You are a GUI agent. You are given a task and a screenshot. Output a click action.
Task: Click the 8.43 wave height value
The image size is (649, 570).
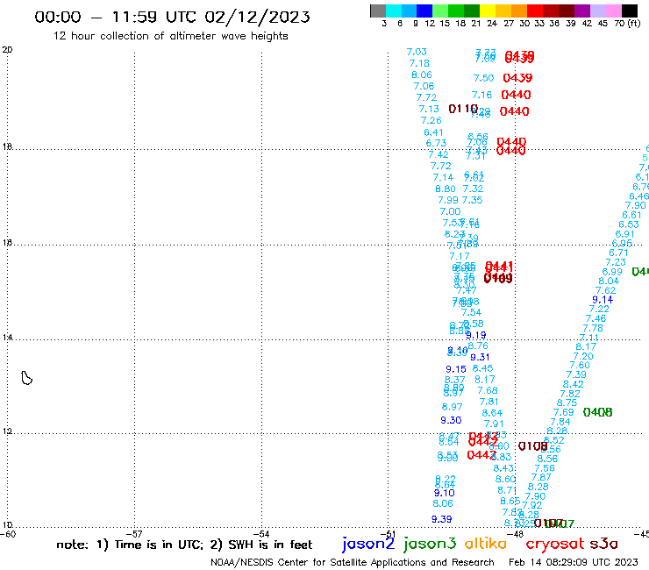pos(503,468)
